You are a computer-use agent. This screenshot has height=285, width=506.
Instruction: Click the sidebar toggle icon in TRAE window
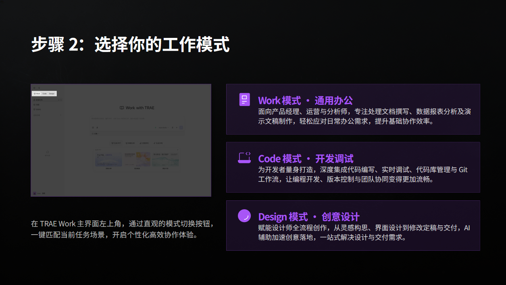point(34,88)
